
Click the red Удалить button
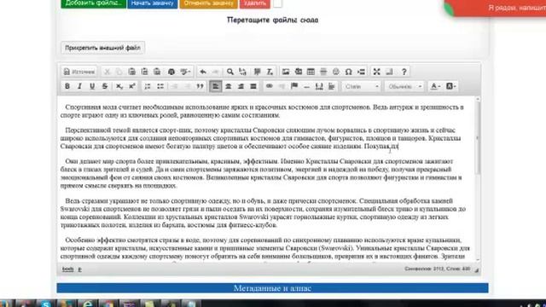(255, 3)
